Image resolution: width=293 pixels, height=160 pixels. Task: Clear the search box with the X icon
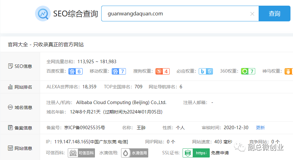click(252, 14)
